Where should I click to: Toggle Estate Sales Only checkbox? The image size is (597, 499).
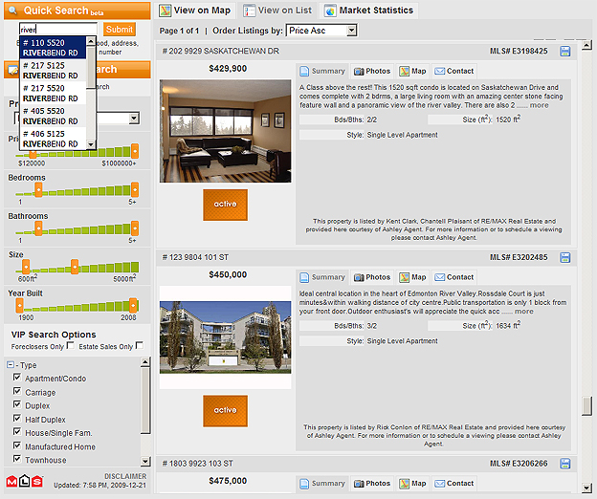tap(140, 345)
